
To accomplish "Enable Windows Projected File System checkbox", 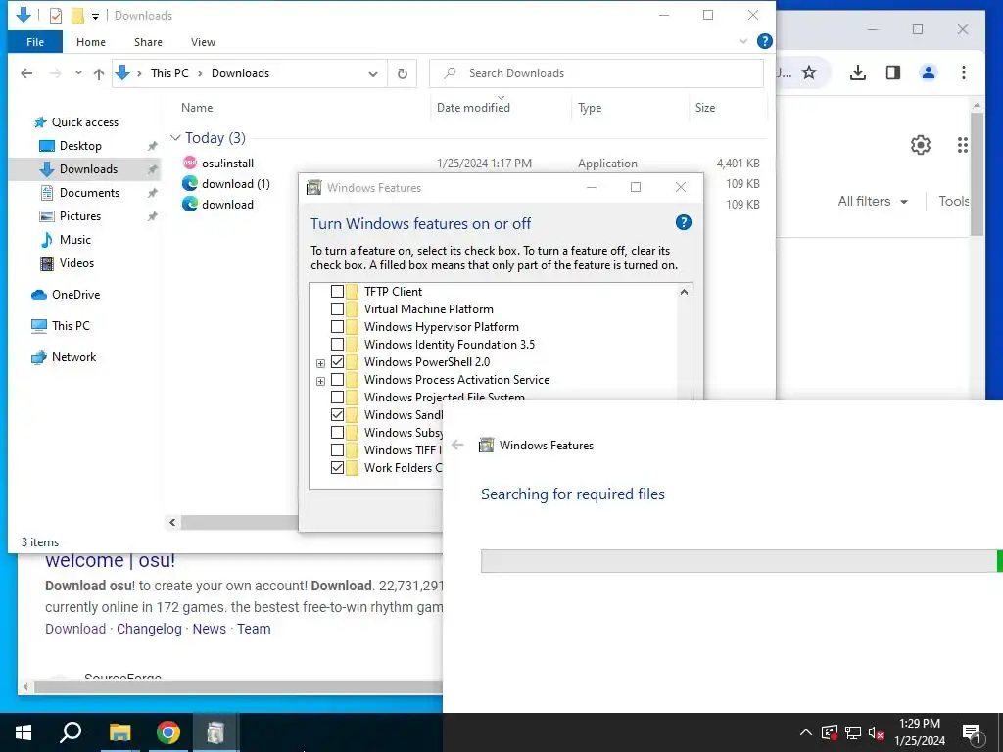I will 337,398.
